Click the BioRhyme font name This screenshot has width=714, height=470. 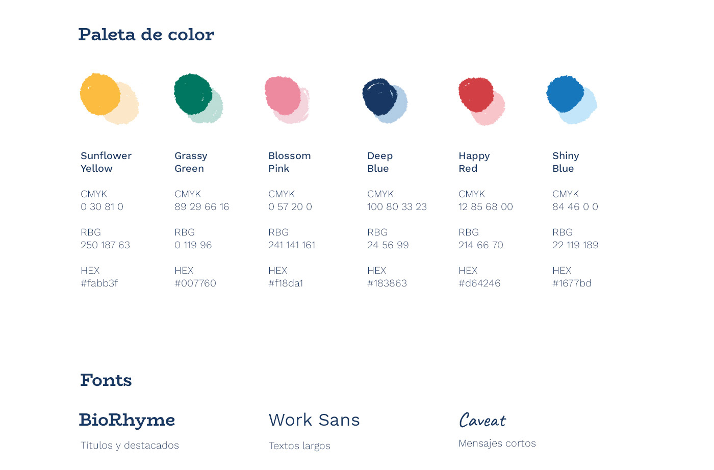tap(127, 420)
